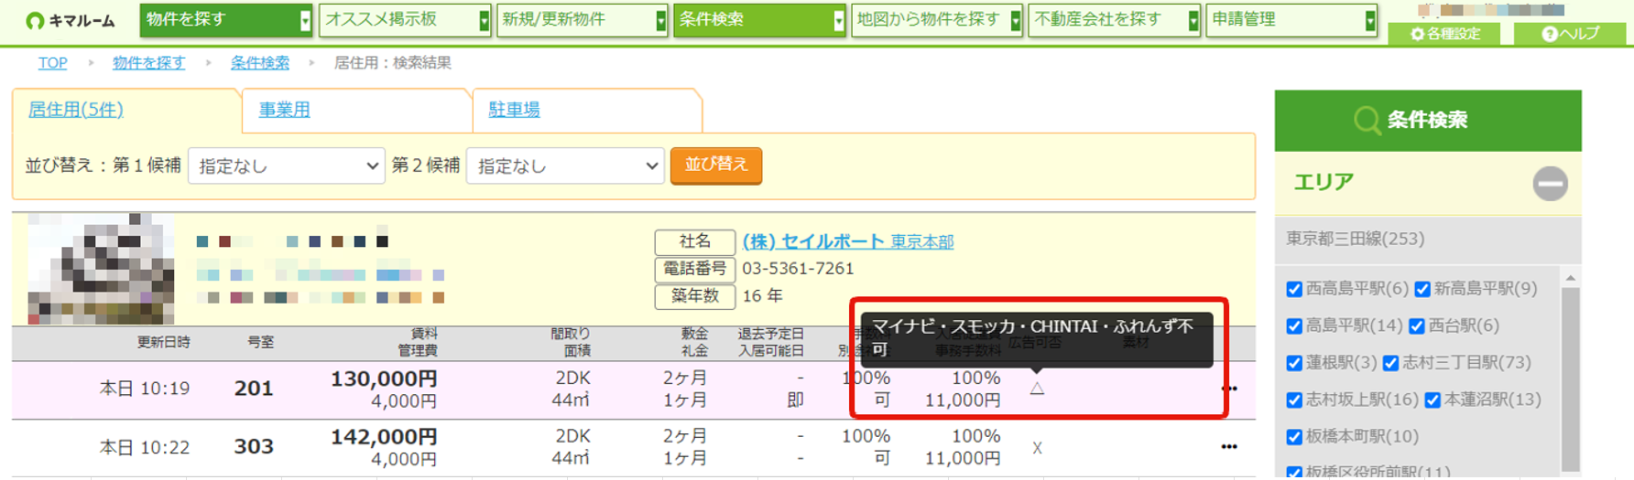
Task: Open the オススメ掲示板 menu
Action: 405,19
